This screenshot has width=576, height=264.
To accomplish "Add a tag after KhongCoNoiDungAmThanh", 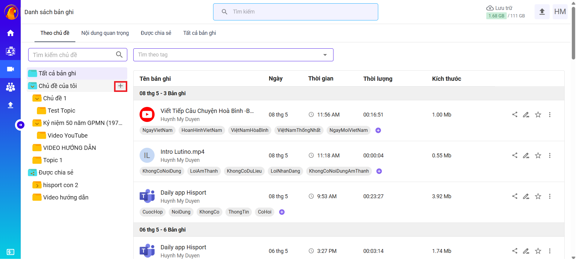I will [379, 171].
